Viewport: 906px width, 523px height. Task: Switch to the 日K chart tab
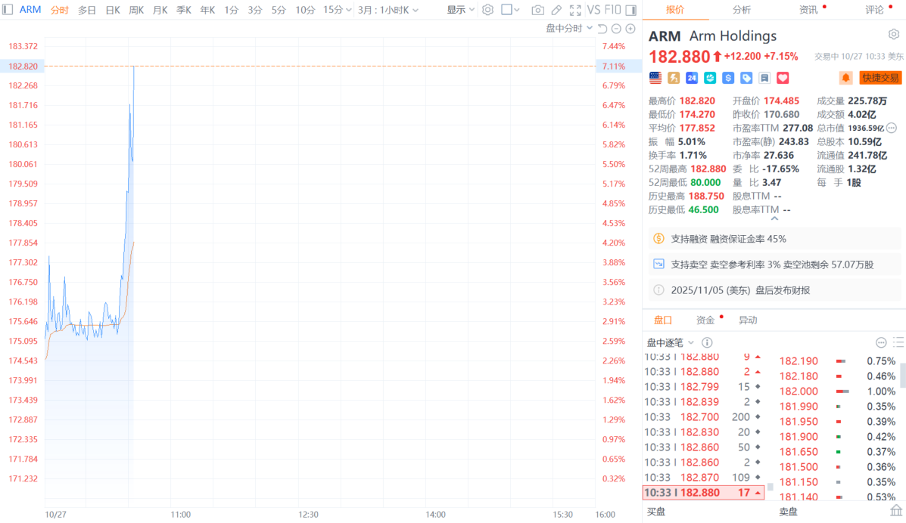[x=112, y=10]
